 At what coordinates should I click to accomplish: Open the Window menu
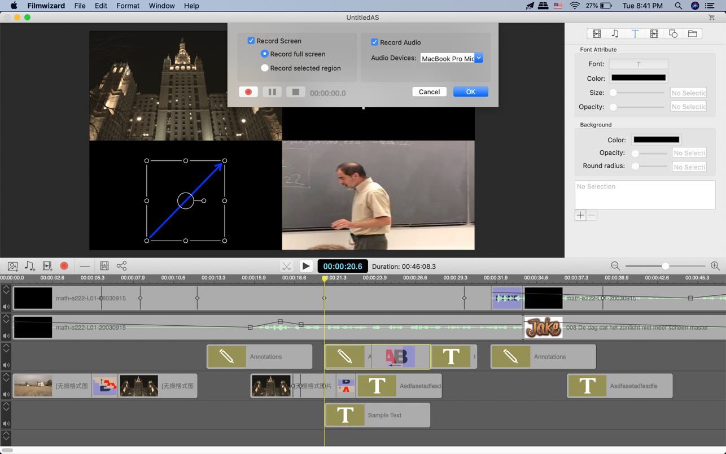(x=161, y=6)
